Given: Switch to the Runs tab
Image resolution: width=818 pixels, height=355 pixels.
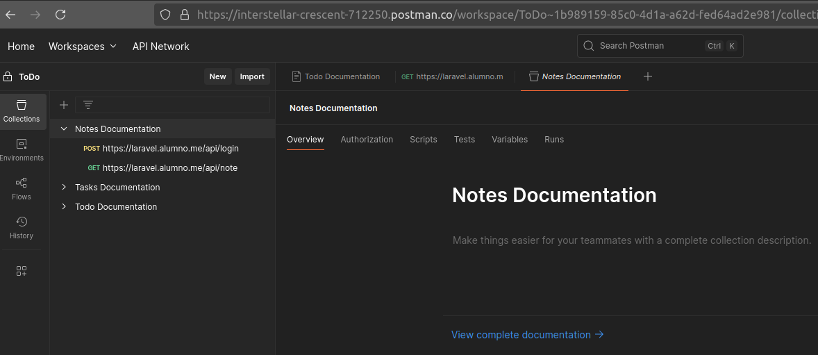Looking at the screenshot, I should pos(554,140).
